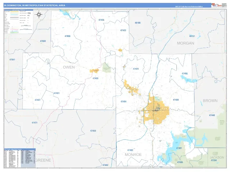Select ZIP code 47403
The height and width of the screenshot is (172, 230).
[130, 150]
